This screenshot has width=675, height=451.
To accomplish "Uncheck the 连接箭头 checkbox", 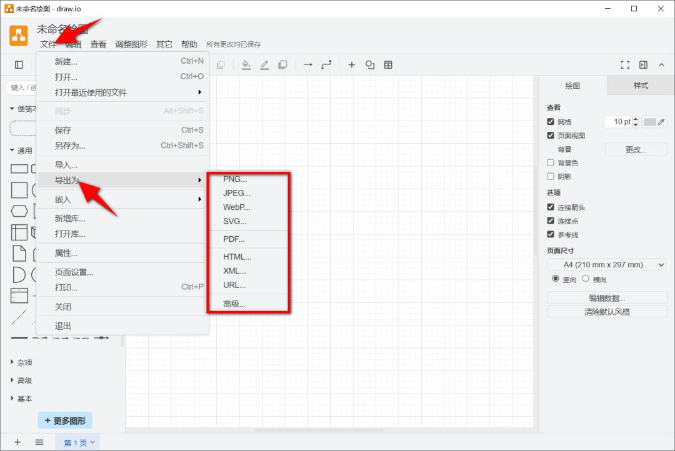I will (x=551, y=207).
